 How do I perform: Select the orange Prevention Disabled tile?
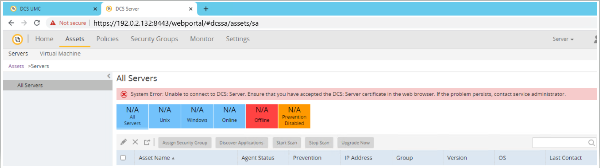[294, 116]
